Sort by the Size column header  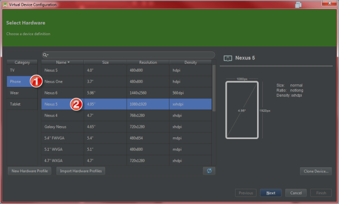click(x=105, y=62)
